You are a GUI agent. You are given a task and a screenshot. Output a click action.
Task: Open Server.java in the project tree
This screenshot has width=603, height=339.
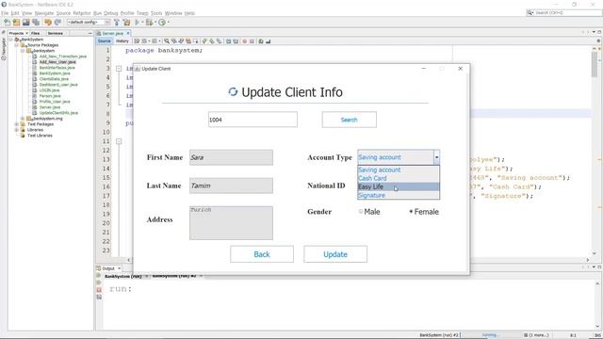[x=50, y=107]
